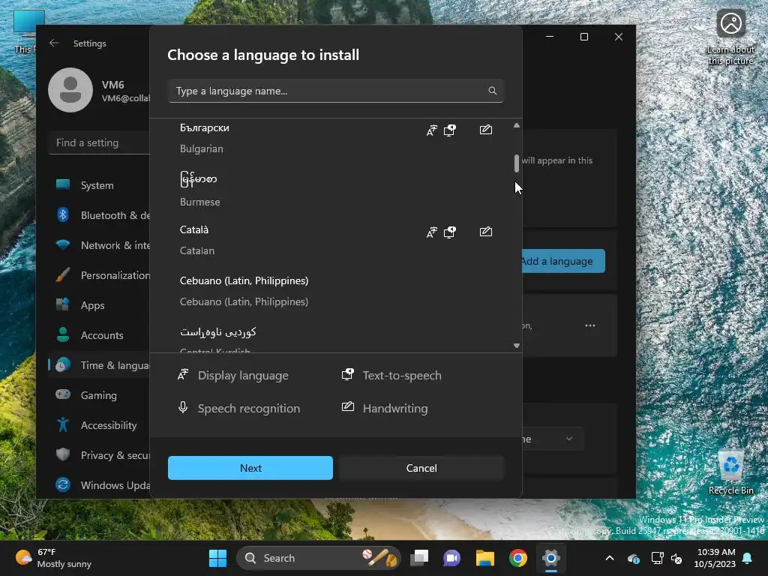Click Bulgarian handwriting icon

pyautogui.click(x=486, y=130)
